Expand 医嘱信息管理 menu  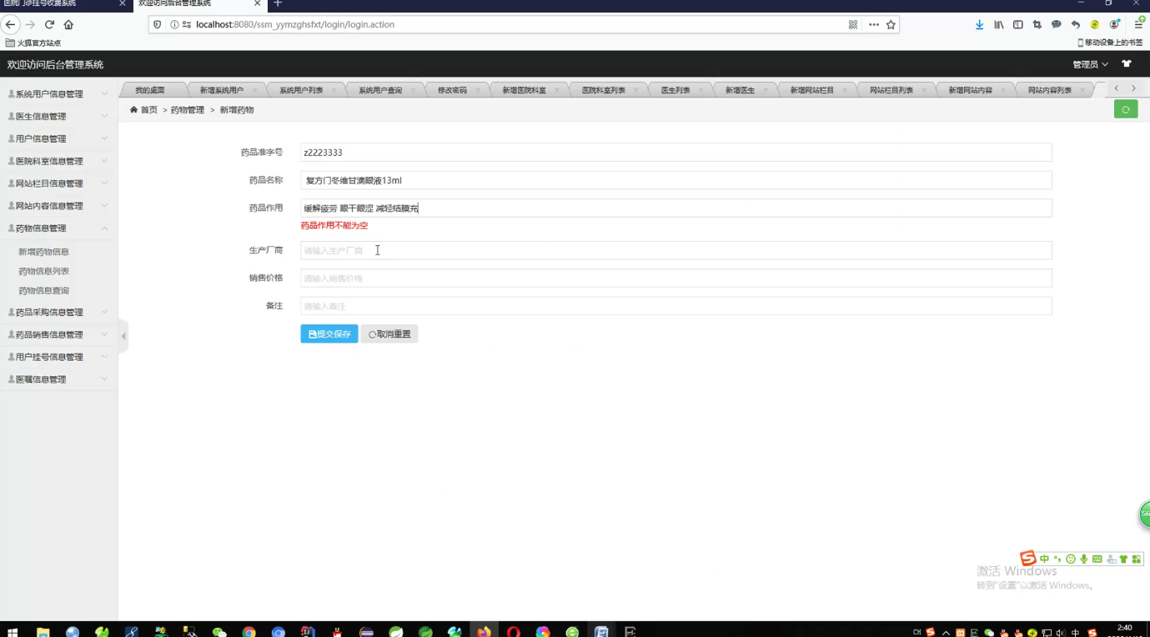[58, 379]
